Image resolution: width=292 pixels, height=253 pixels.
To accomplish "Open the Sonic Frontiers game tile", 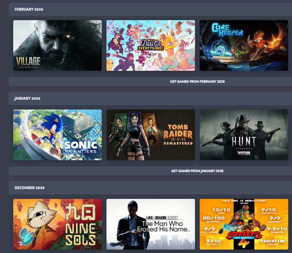I will tap(57, 135).
